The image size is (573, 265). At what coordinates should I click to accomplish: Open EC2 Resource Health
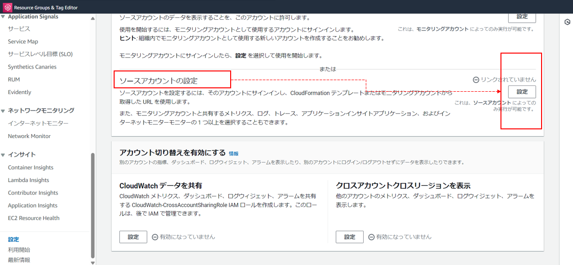pos(34,218)
